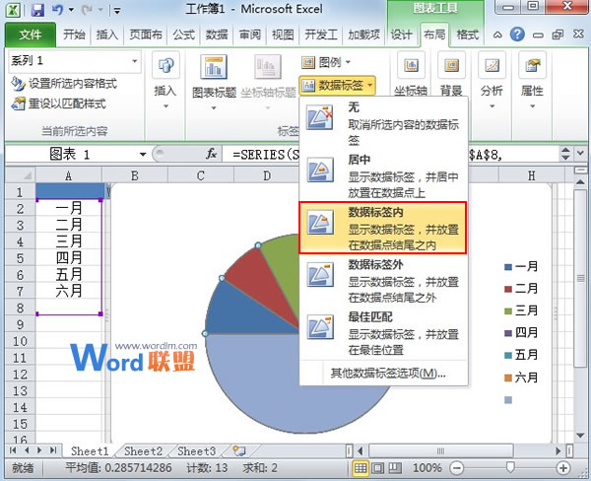Expand the 系列 1 chart element dropdown
The height and width of the screenshot is (481, 591).
pos(135,61)
